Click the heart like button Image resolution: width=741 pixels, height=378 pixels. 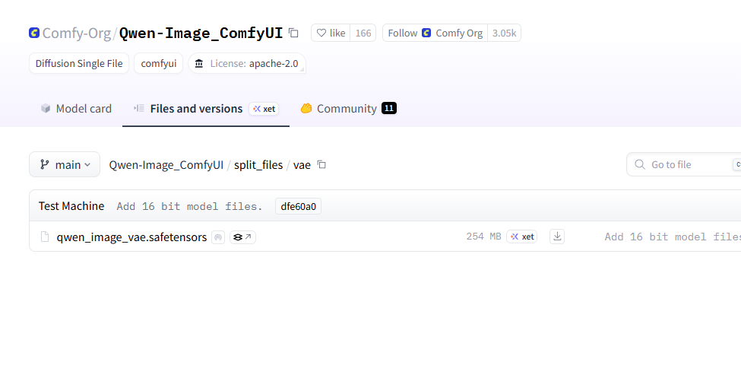tap(331, 33)
